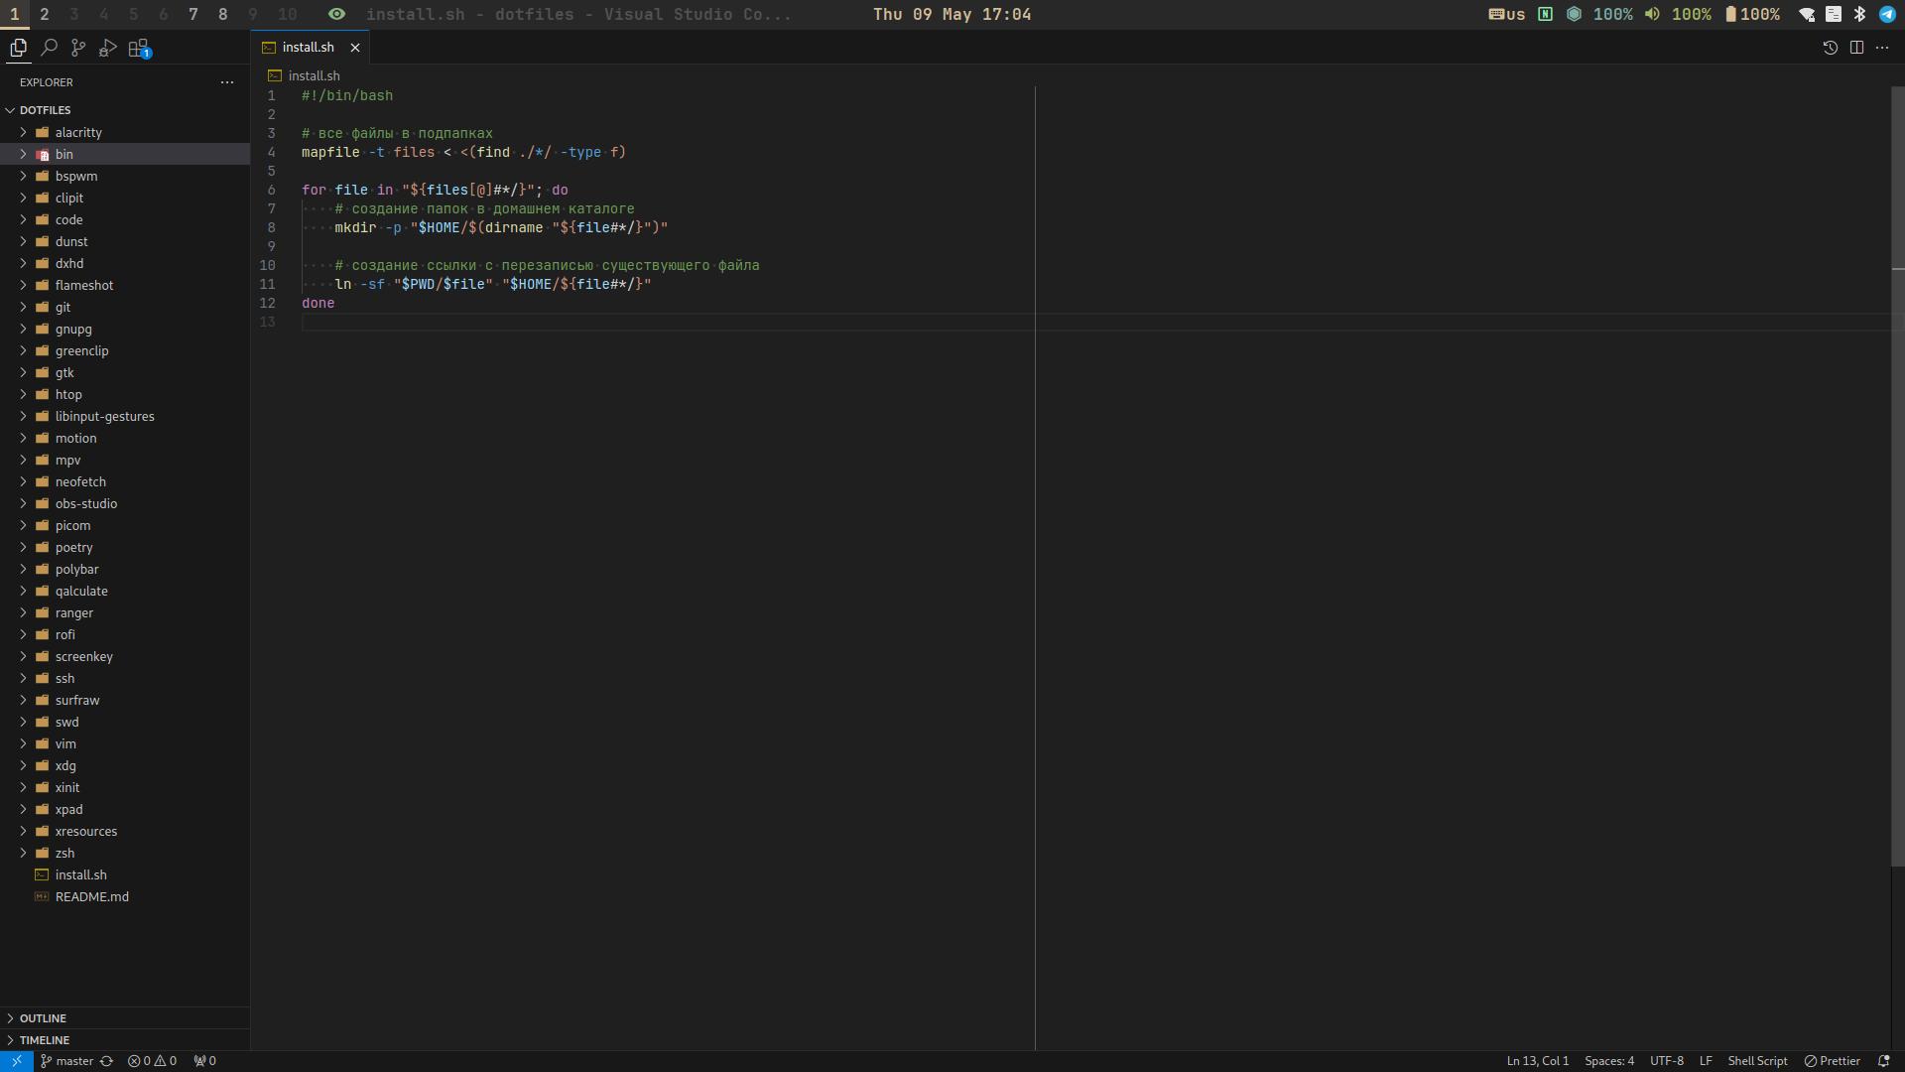Change file encoding UTF-8
The width and height of the screenshot is (1905, 1072).
click(1666, 1061)
